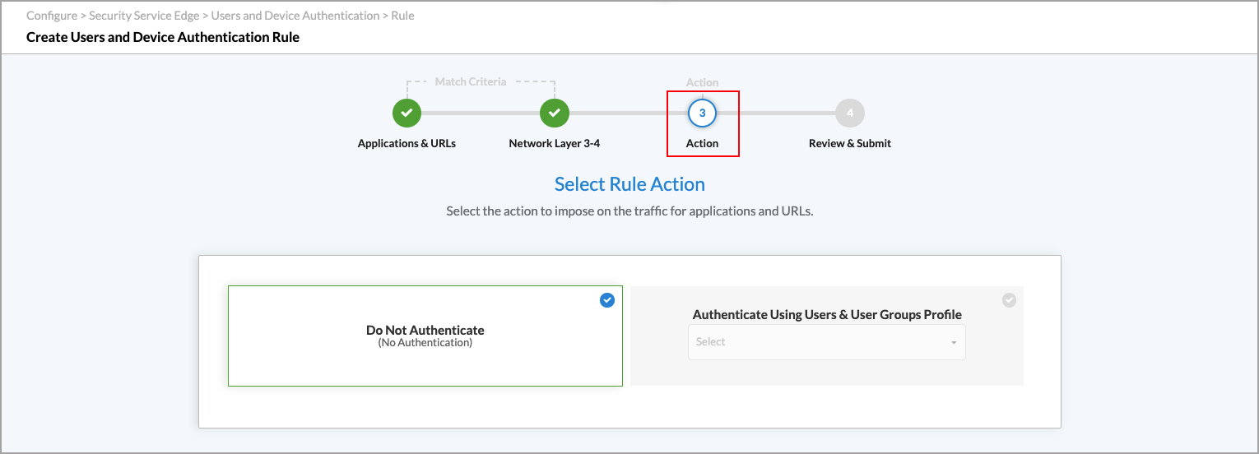Open the Users & User Groups Profile Select dropdown

827,342
